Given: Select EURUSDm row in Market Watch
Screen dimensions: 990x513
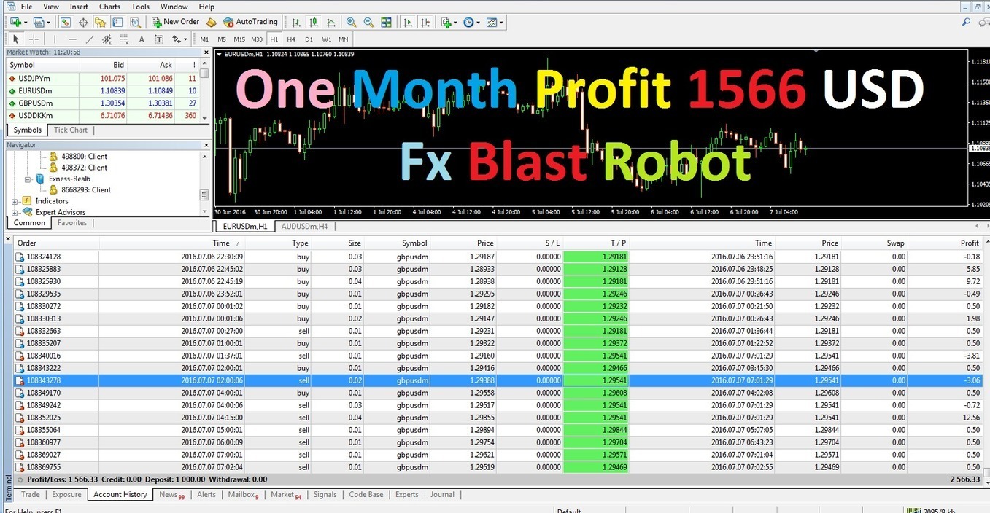Looking at the screenshot, I should coord(35,91).
